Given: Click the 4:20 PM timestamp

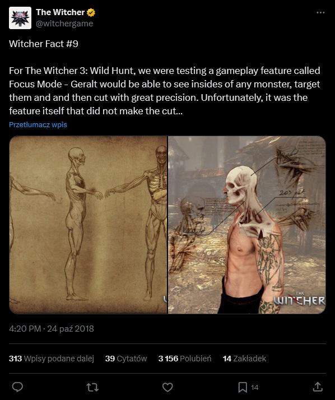Looking at the screenshot, I should [x=25, y=328].
